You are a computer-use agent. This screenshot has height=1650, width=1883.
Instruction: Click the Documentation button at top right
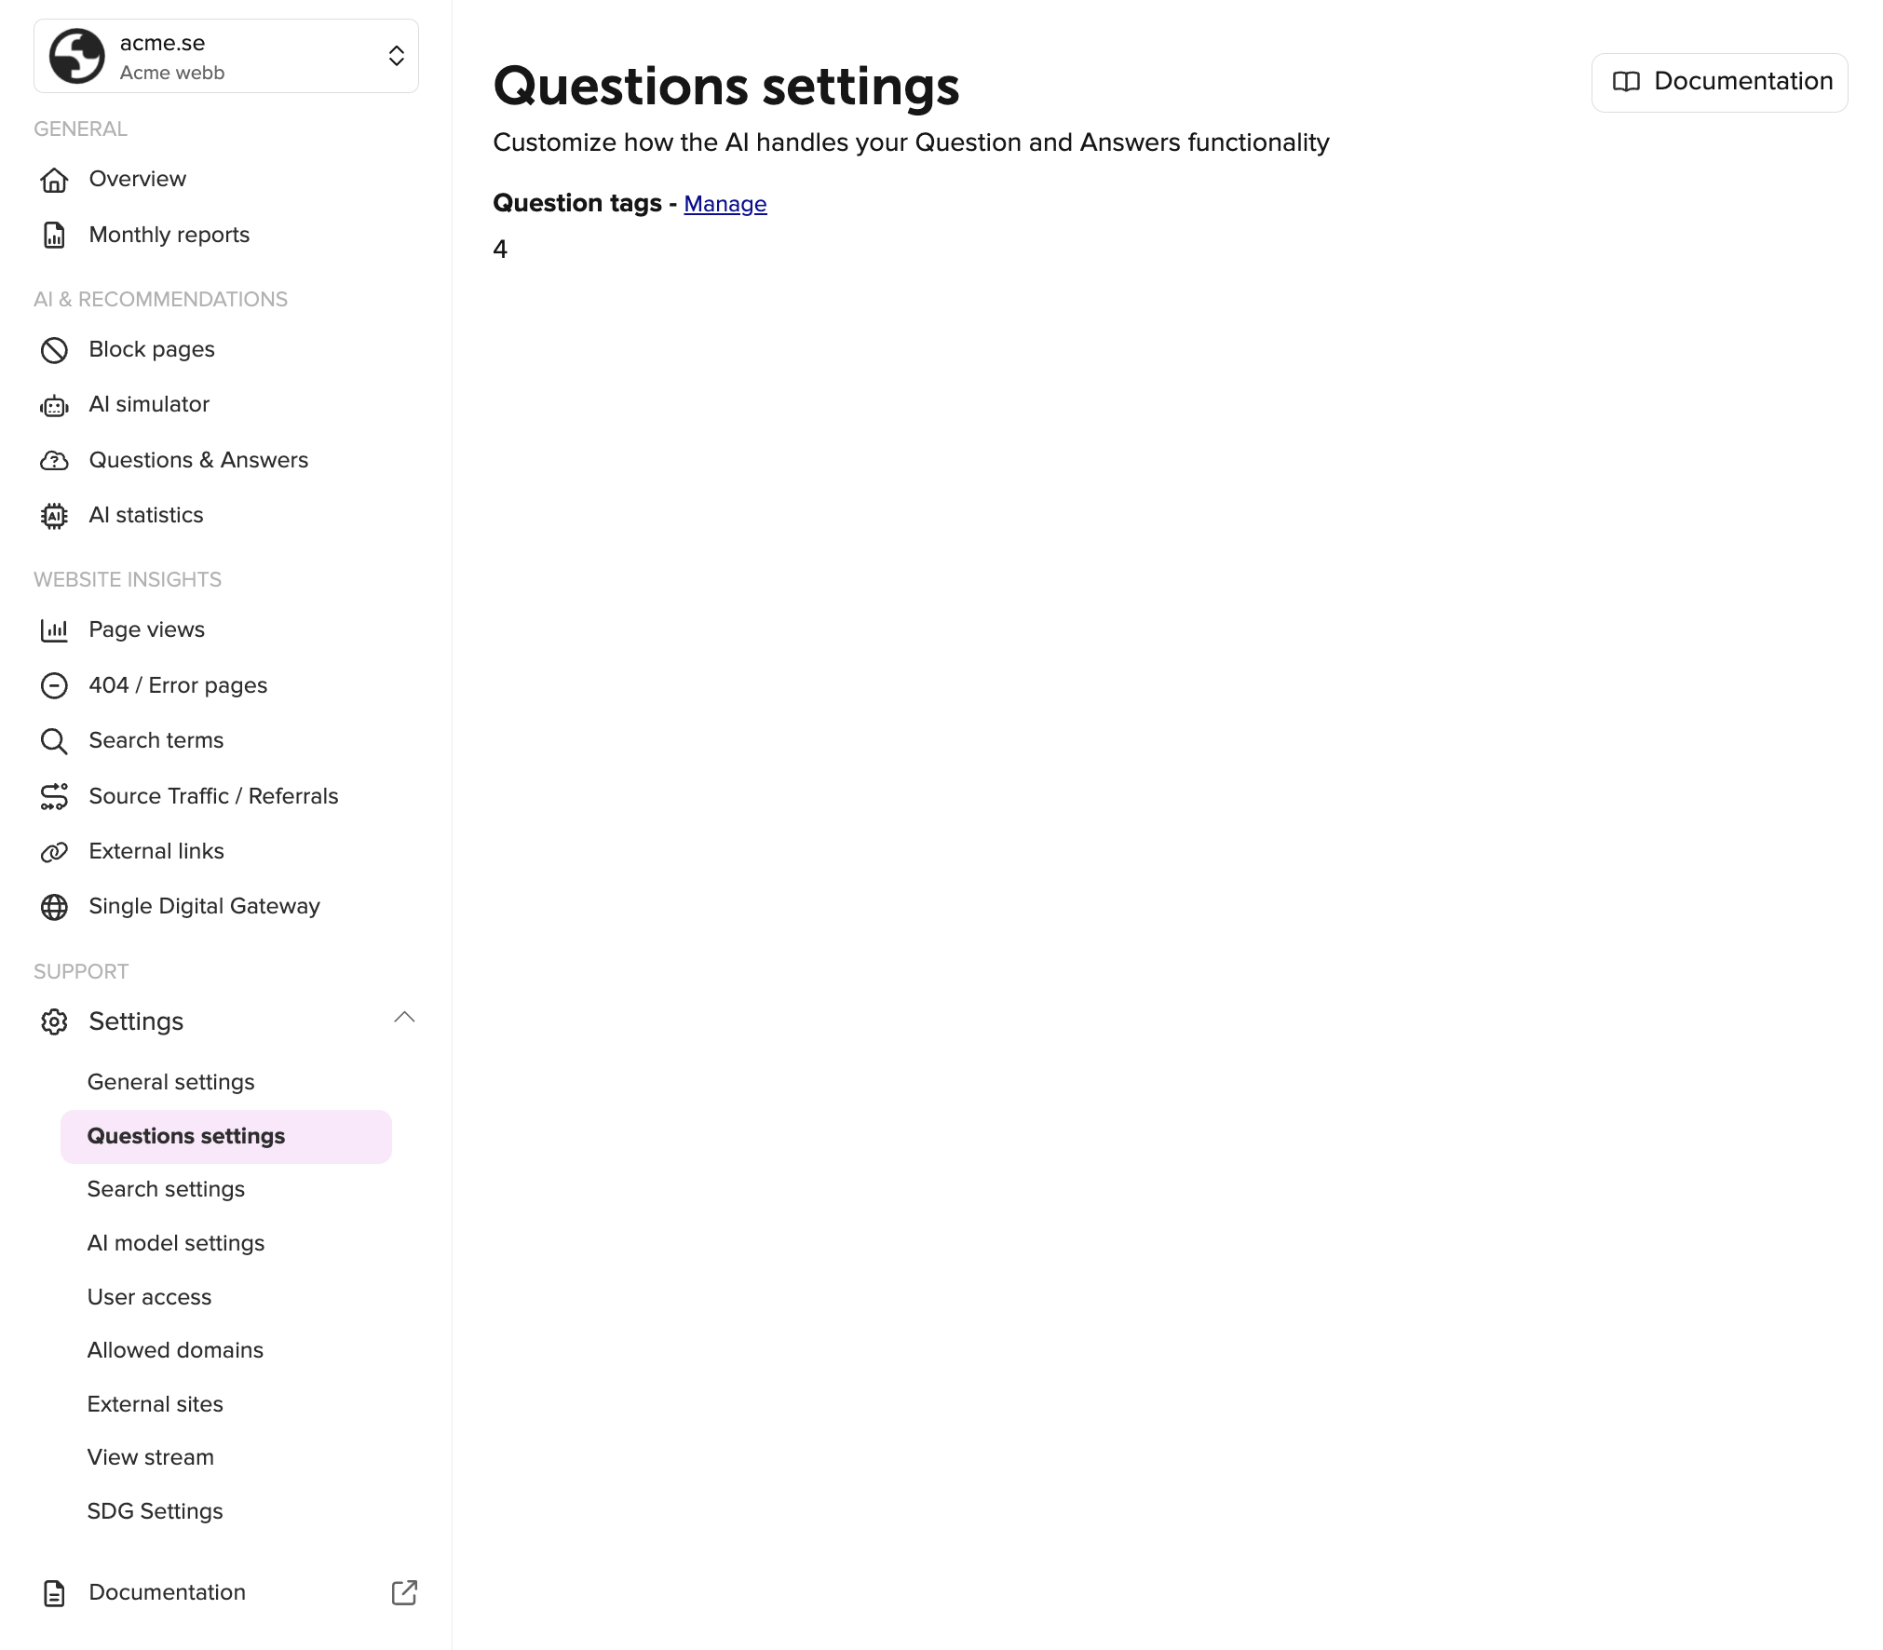tap(1719, 82)
